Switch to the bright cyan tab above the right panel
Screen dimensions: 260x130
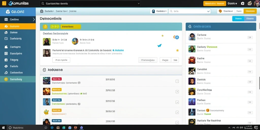[x=238, y=19]
